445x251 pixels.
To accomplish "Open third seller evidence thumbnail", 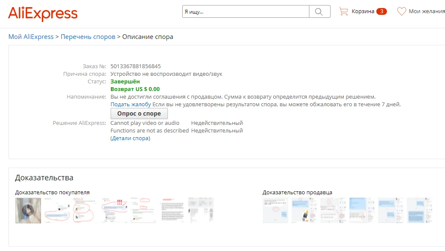I will pos(333,210).
